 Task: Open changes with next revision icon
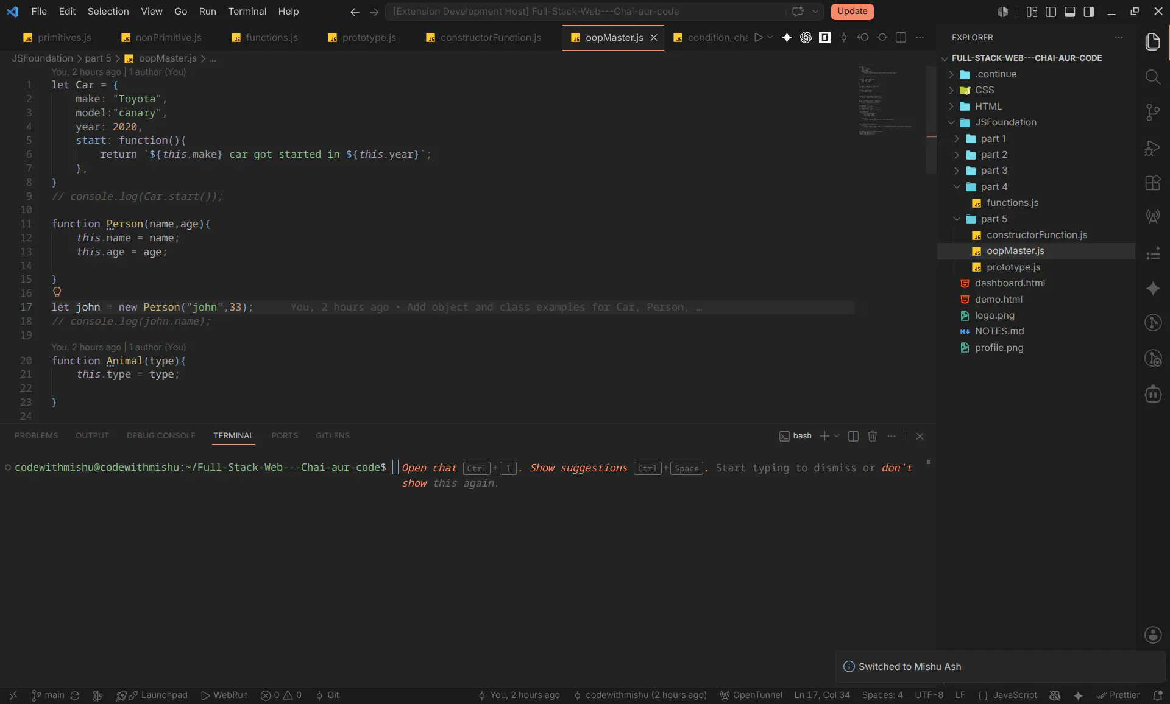point(882,37)
